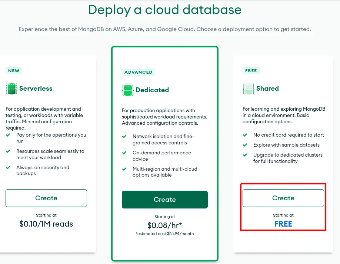Click 'On-demand performance advice' text
340x264 pixels.
tap(162, 156)
